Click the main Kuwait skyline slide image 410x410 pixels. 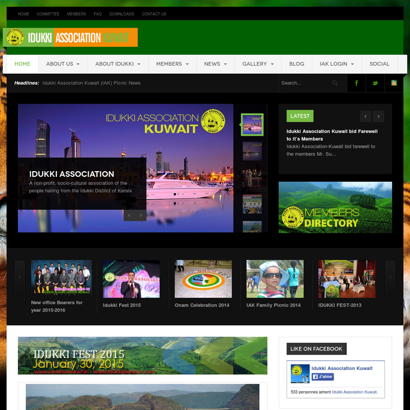pyautogui.click(x=126, y=168)
